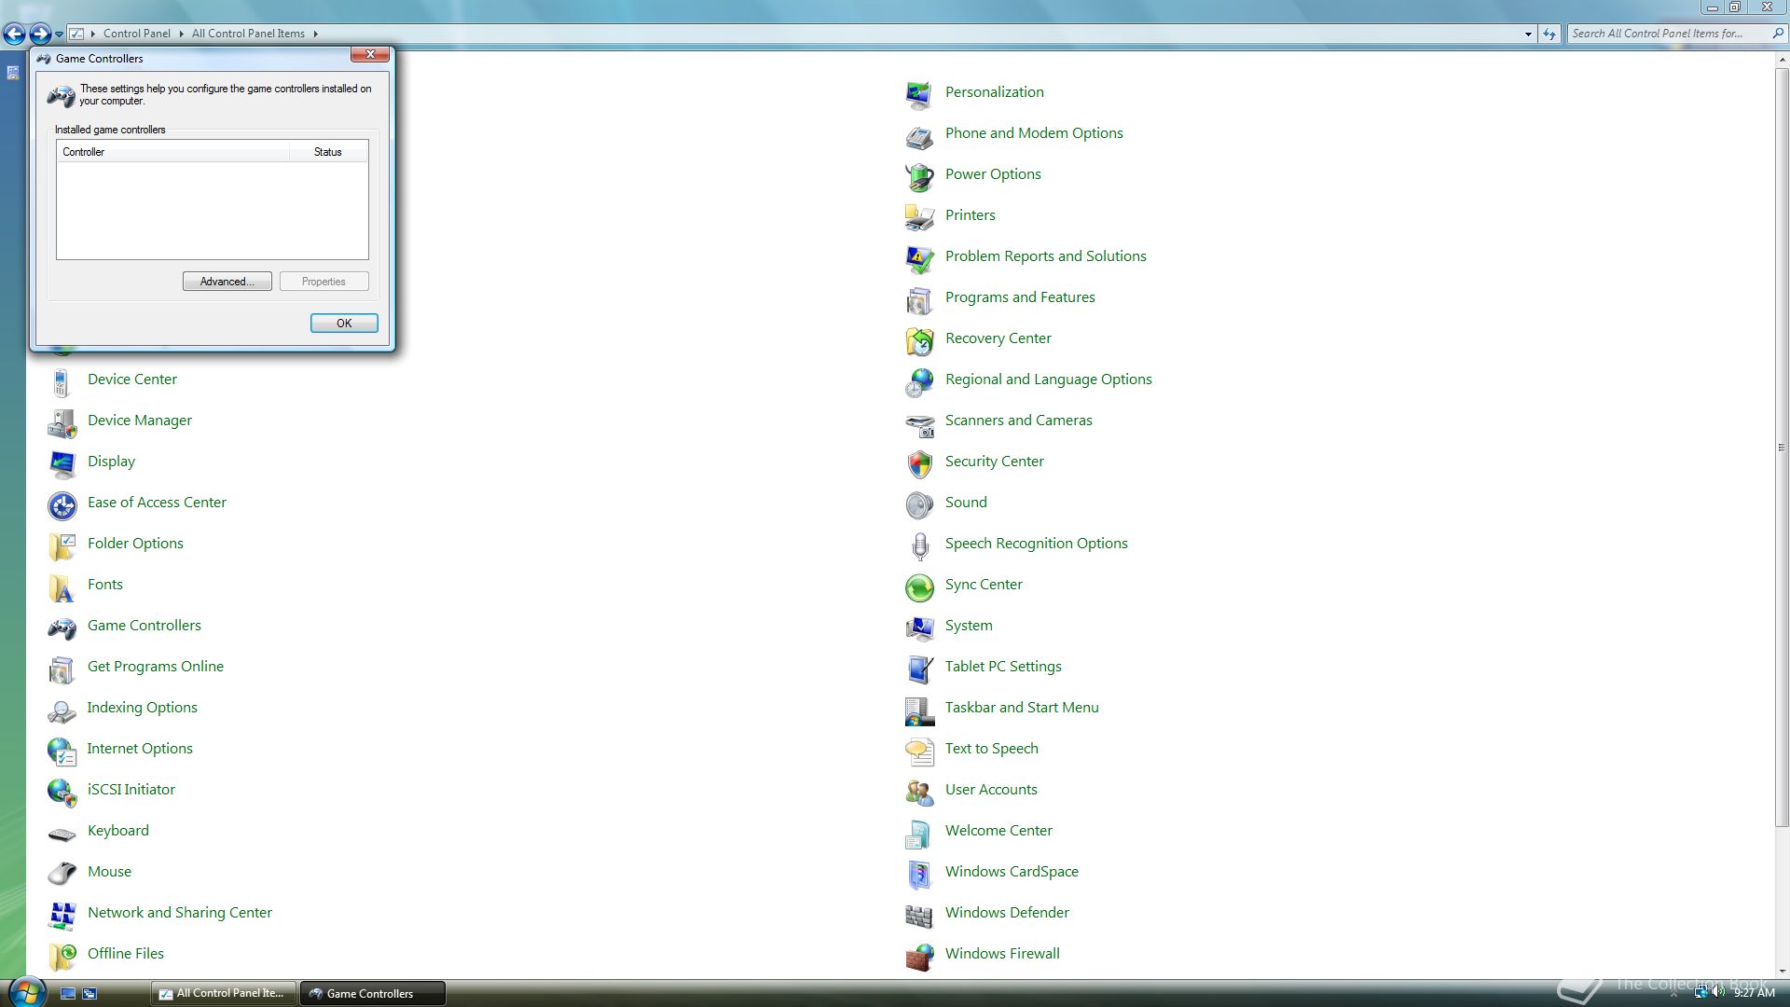Viewport: 1790px width, 1007px height.
Task: Click the Problem Reports and Solutions icon
Action: 919,257
